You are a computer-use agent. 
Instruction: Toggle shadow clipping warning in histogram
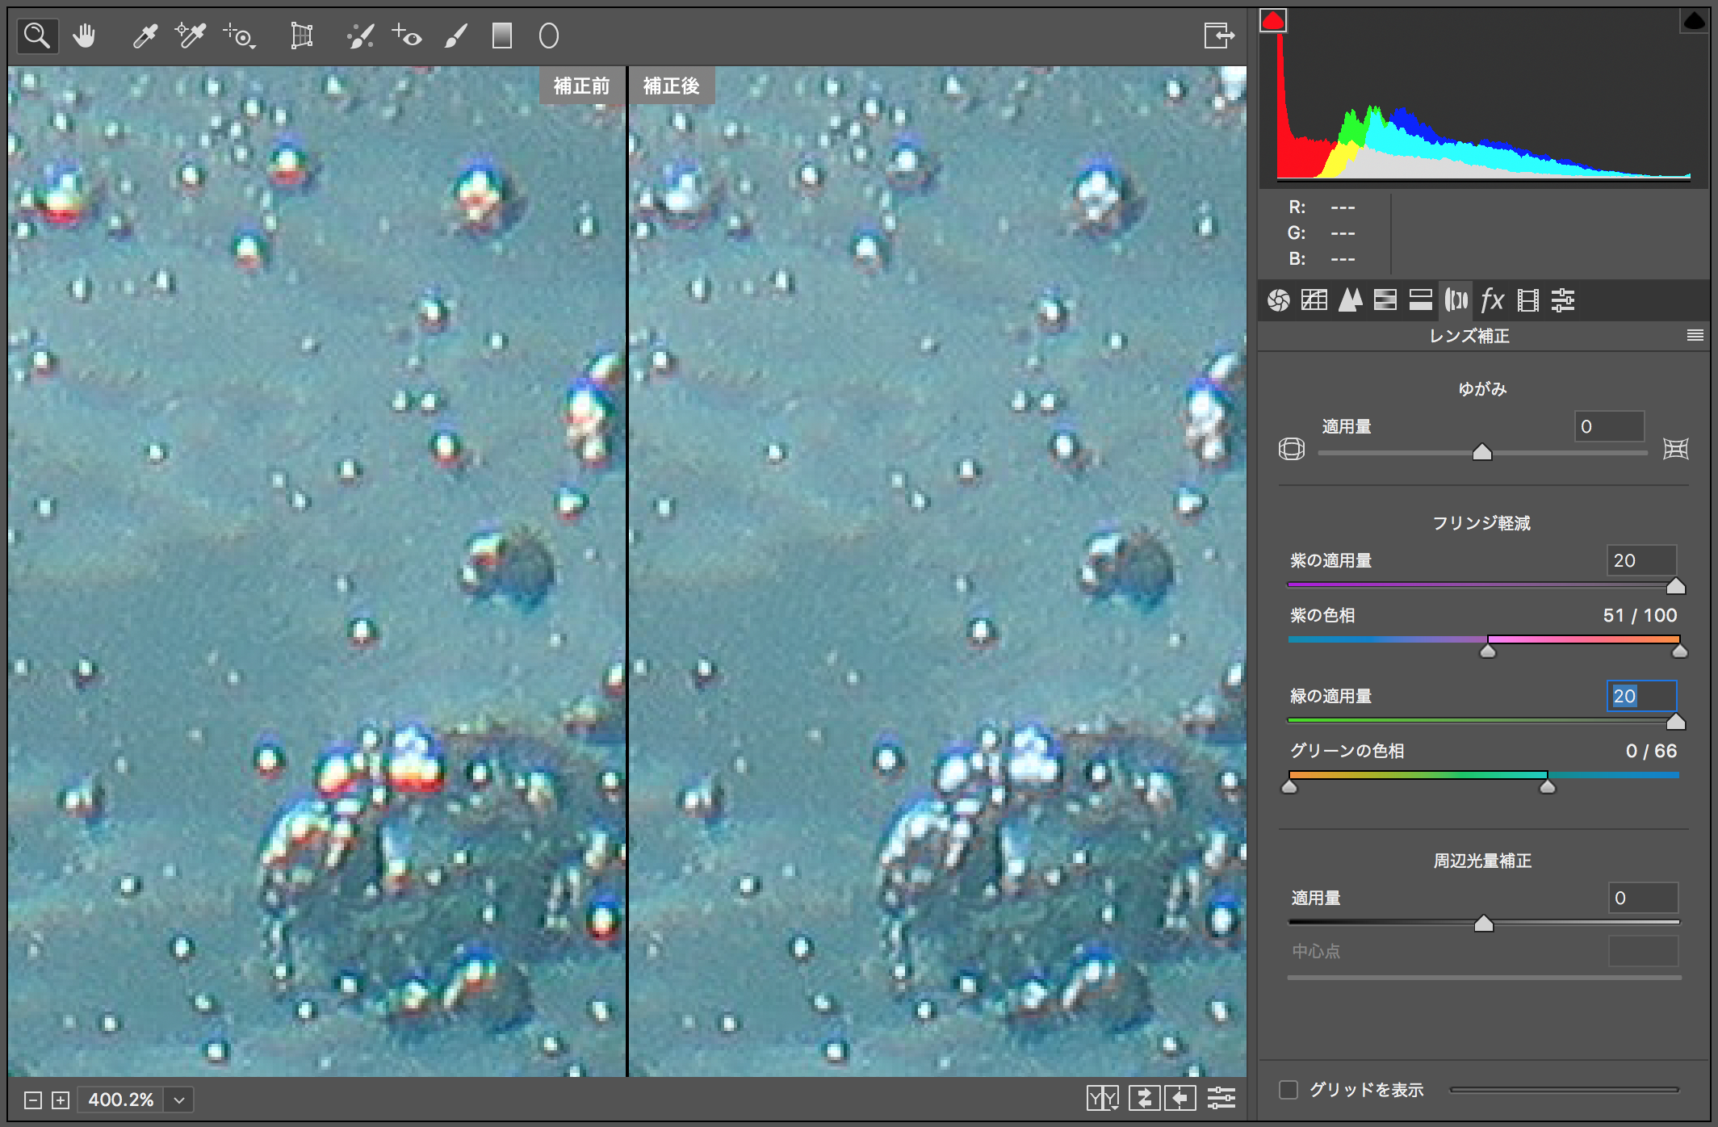(x=1273, y=20)
